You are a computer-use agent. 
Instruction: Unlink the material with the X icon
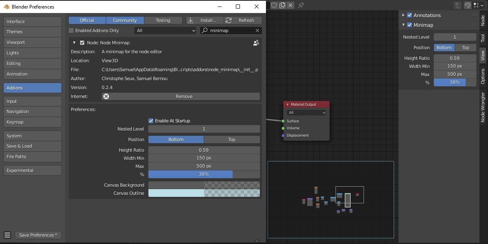pyautogui.click(x=290, y=5)
